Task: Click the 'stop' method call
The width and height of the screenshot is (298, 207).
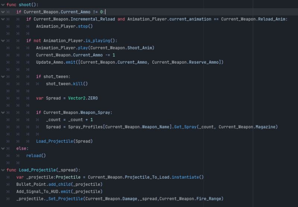Action: pos(83,26)
